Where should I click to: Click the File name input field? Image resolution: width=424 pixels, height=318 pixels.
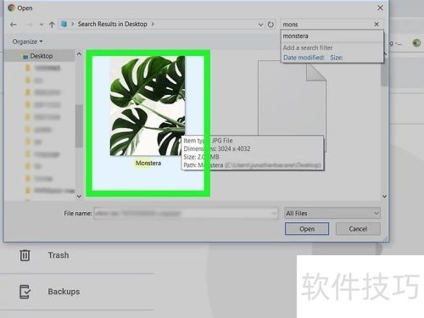186,214
